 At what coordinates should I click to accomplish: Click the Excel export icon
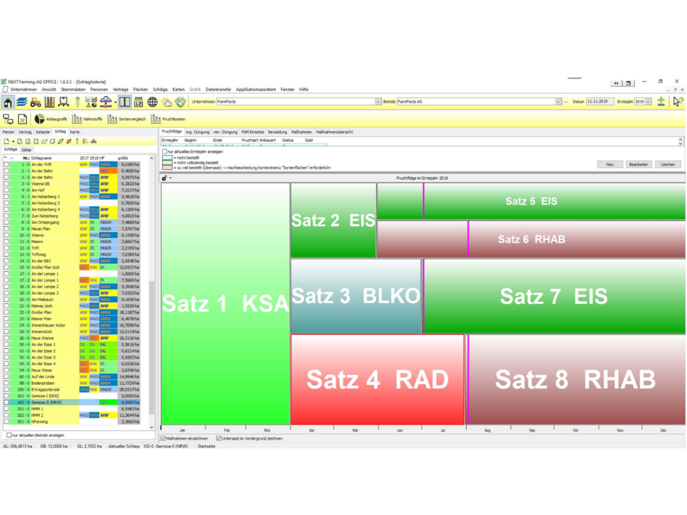point(22,119)
